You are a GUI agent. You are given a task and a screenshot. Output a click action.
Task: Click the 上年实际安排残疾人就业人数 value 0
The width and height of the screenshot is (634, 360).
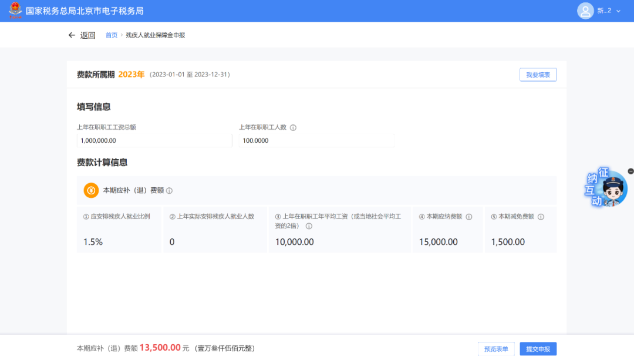click(x=172, y=242)
